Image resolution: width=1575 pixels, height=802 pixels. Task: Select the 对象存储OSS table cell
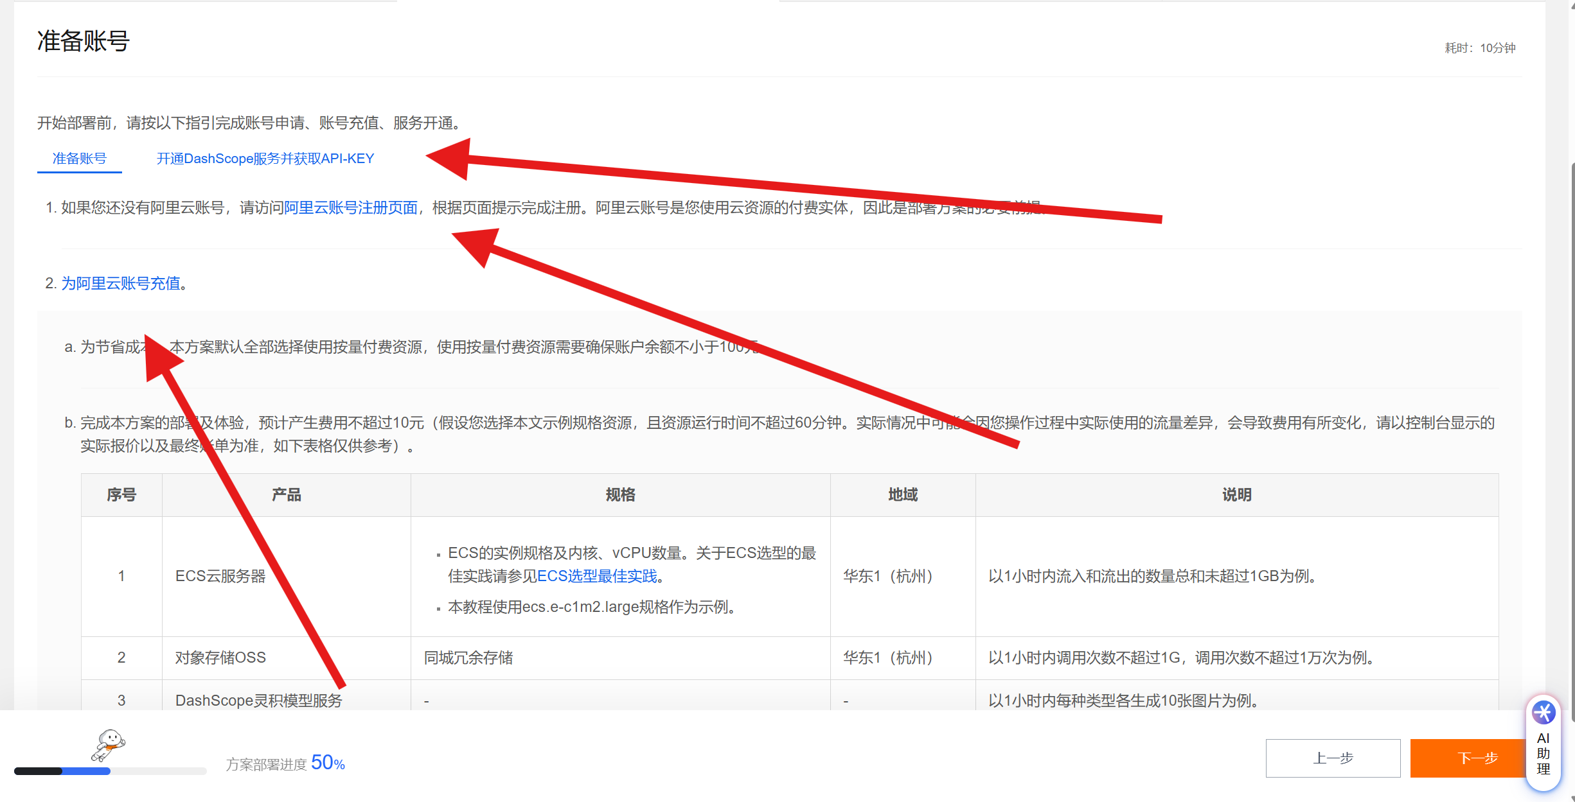pyautogui.click(x=220, y=658)
